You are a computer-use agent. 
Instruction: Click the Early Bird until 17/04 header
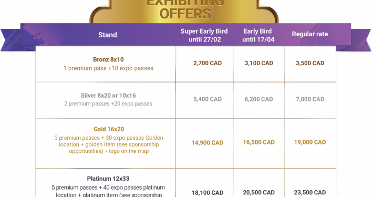pyautogui.click(x=258, y=35)
